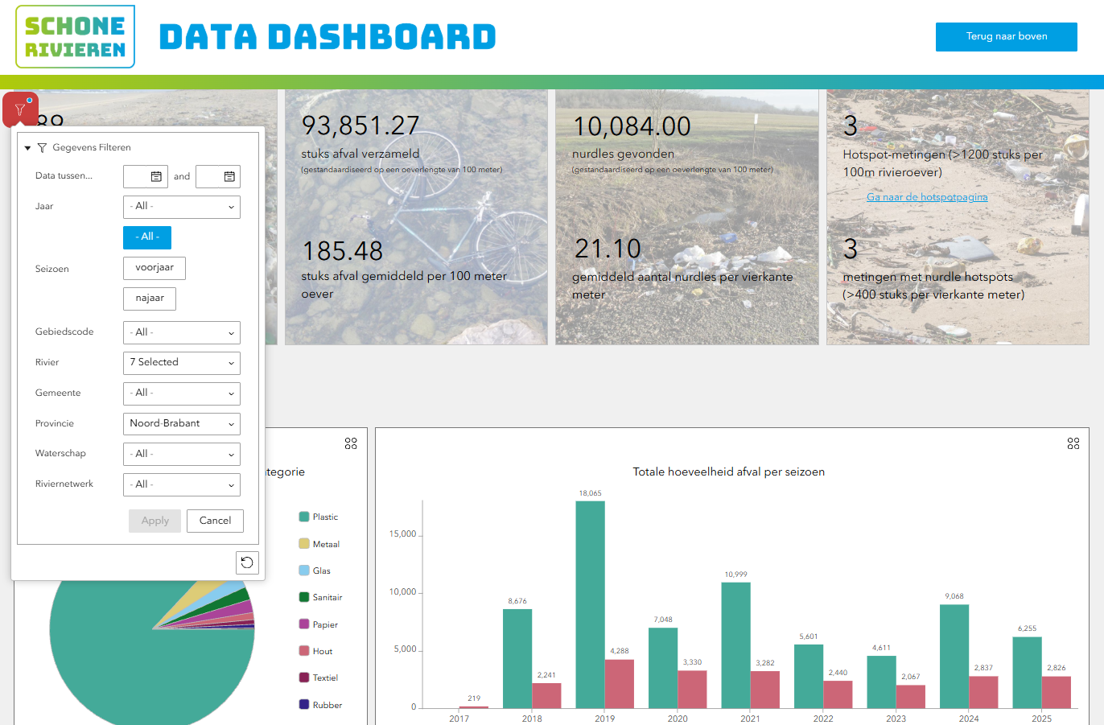The width and height of the screenshot is (1104, 725).
Task: Click the reset filters circular arrow icon
Action: coord(247,562)
